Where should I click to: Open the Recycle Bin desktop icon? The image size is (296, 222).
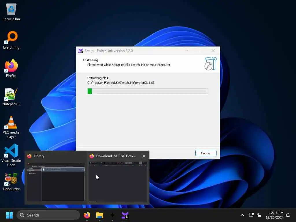point(11,12)
